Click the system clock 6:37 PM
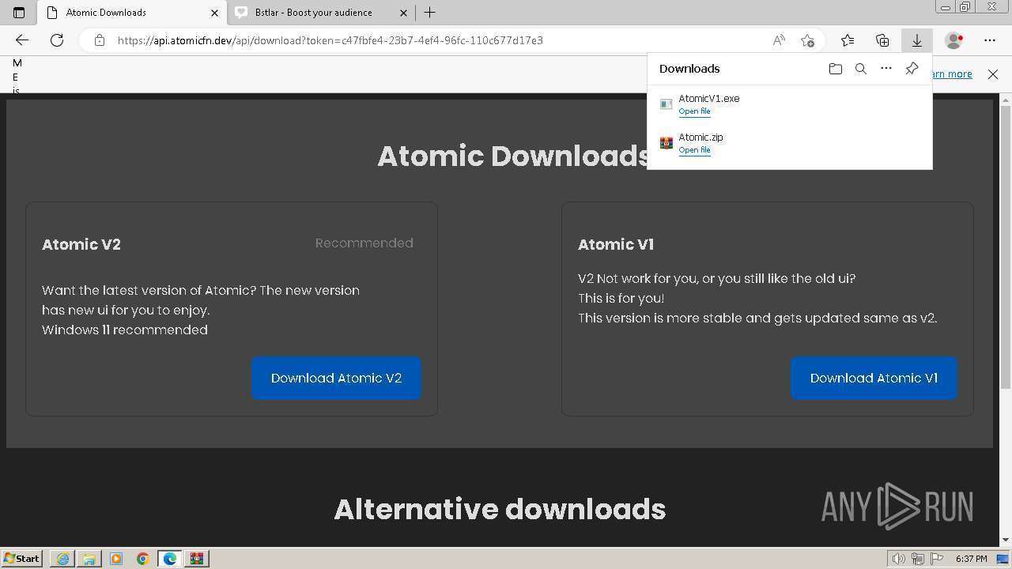 point(971,559)
